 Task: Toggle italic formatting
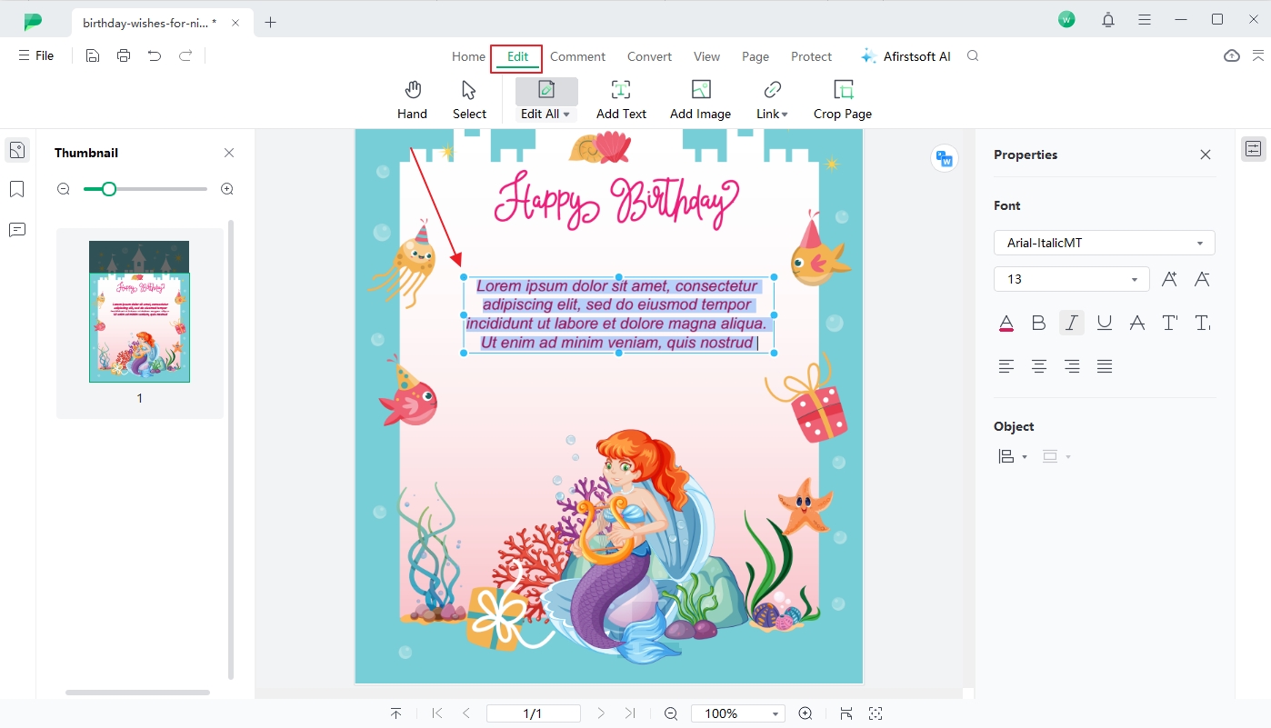click(1072, 323)
